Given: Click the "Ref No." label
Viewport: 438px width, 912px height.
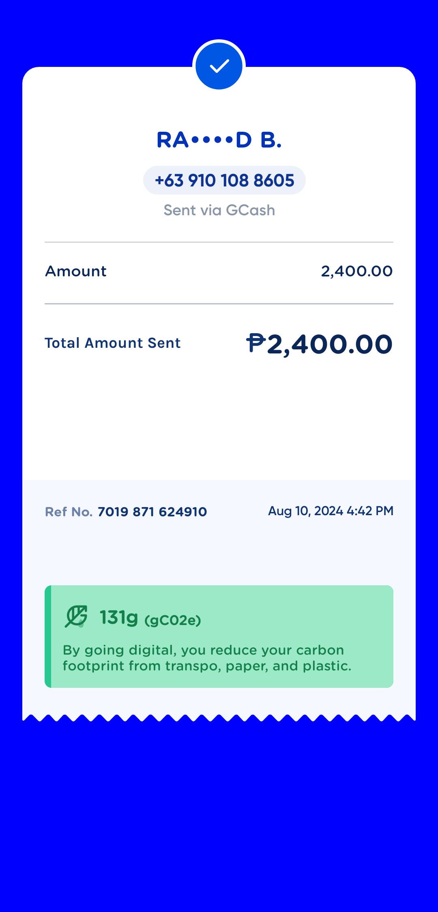Looking at the screenshot, I should tap(69, 512).
